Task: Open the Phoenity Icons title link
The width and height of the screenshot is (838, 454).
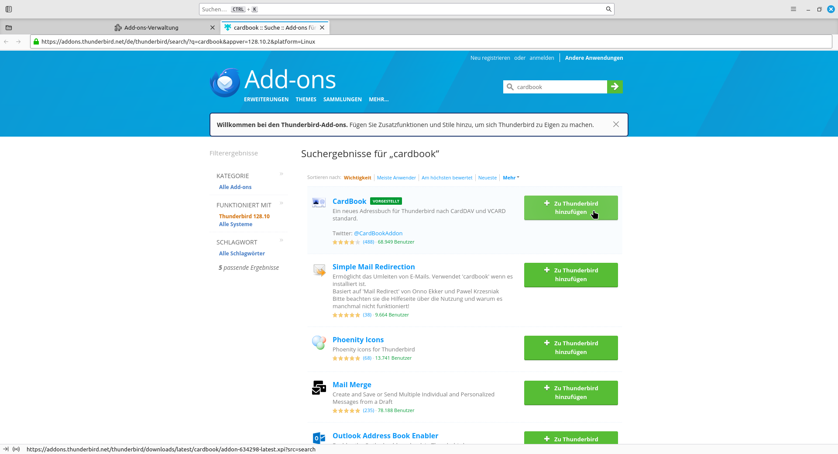Action: 358,340
